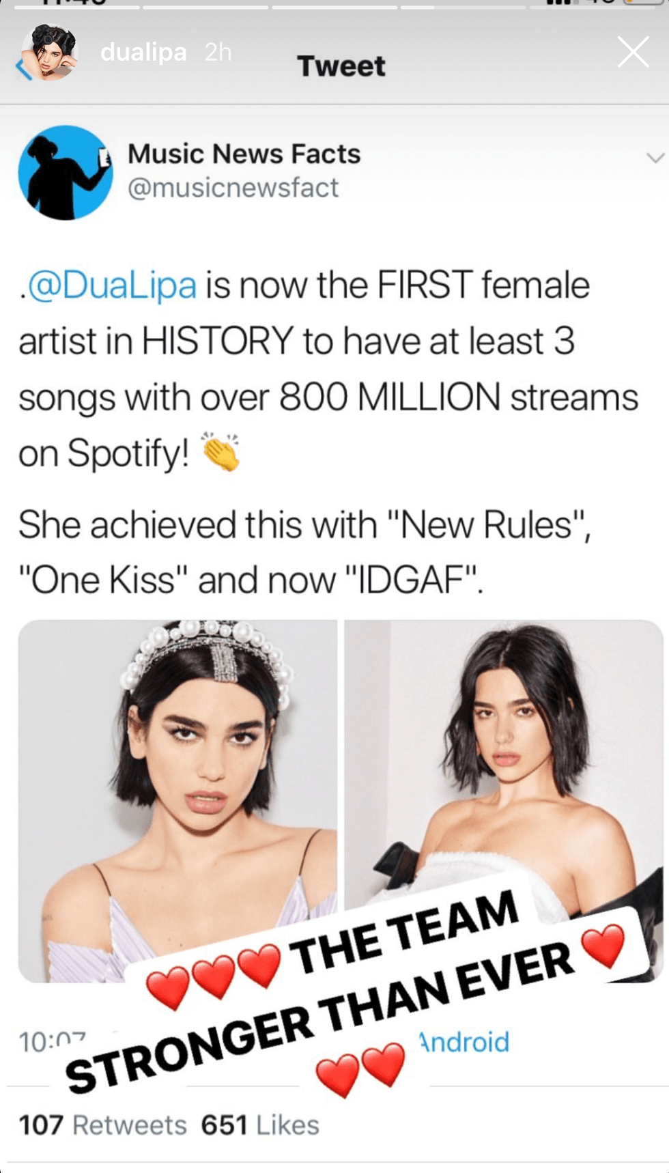
Task: Click the clapping hands emoji
Action: pyautogui.click(x=220, y=452)
